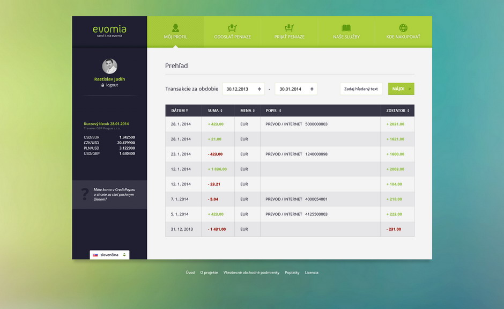Click transaction PREVOD / INTERNET 4125500003
This screenshot has width=504, height=309.
point(297,214)
